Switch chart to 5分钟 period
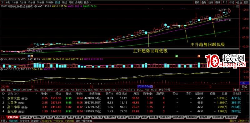The width and height of the screenshot is (250, 123). [x=23, y=3]
